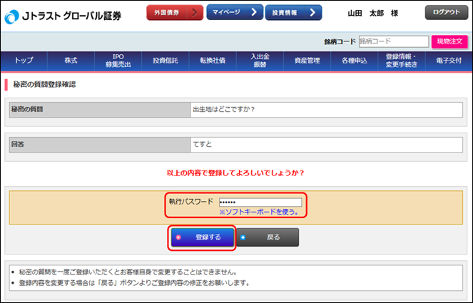Viewport: 473px width, 303px height.
Task: Click the 執行パスワード password field
Action: tap(260, 202)
